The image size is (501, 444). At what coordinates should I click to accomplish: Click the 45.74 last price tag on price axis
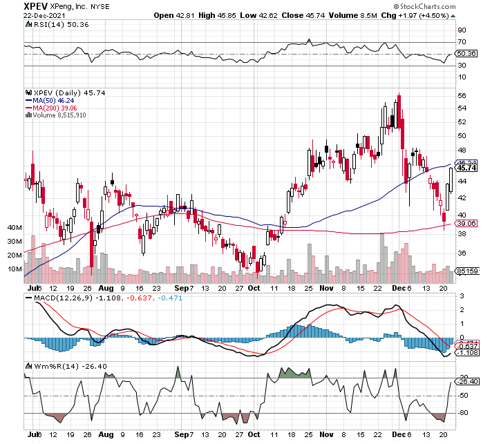(x=466, y=168)
